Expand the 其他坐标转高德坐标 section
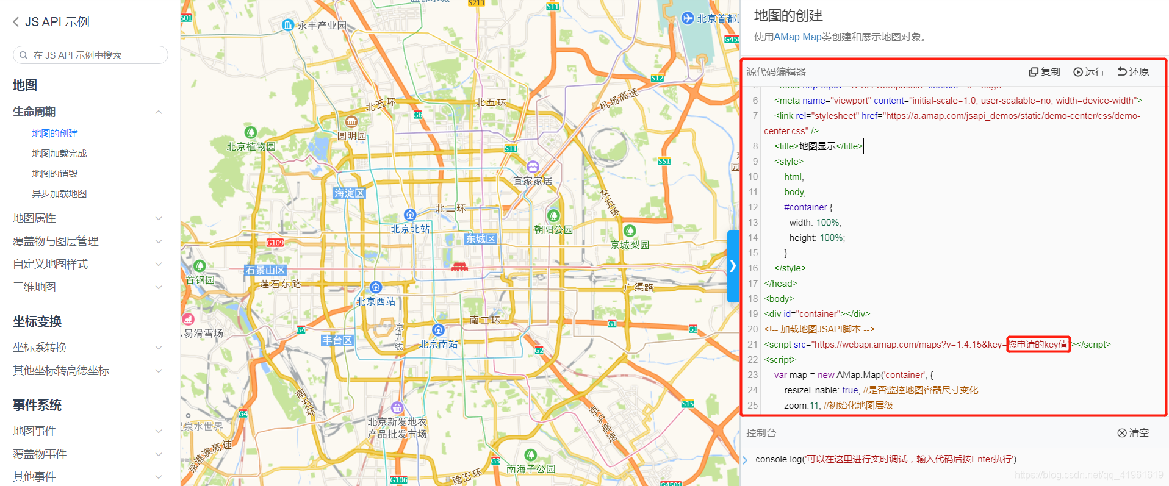 pyautogui.click(x=159, y=371)
